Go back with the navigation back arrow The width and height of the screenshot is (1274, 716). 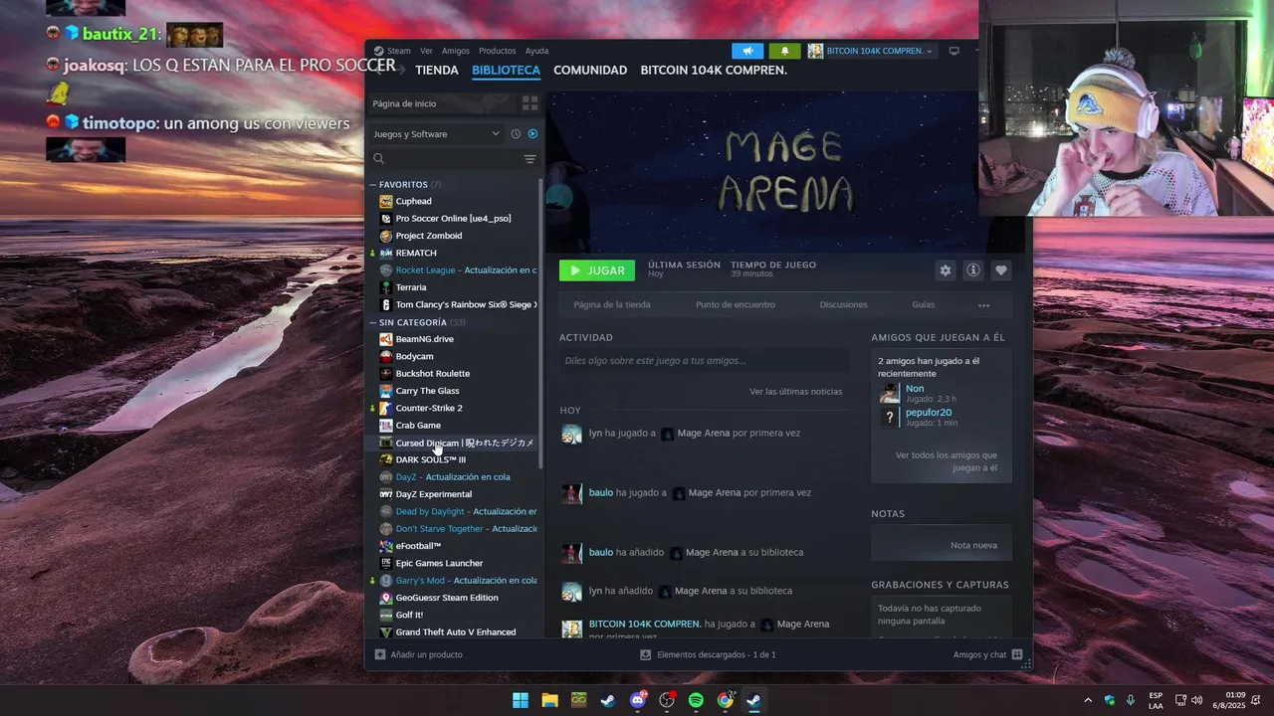click(x=378, y=71)
